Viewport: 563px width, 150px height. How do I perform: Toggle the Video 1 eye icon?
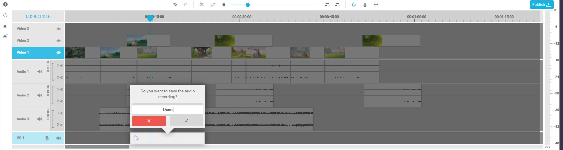pyautogui.click(x=59, y=53)
